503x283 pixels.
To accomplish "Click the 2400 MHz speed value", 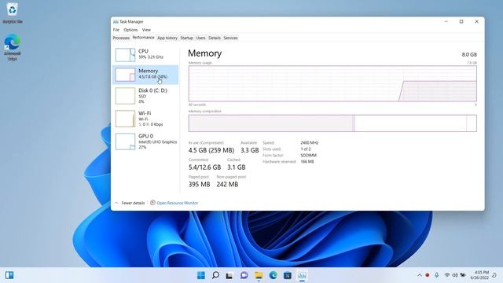I will coord(309,143).
